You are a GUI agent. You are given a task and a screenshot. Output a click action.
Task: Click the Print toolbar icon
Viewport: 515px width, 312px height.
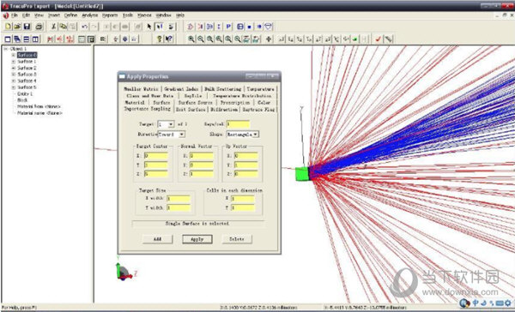pyautogui.click(x=39, y=27)
